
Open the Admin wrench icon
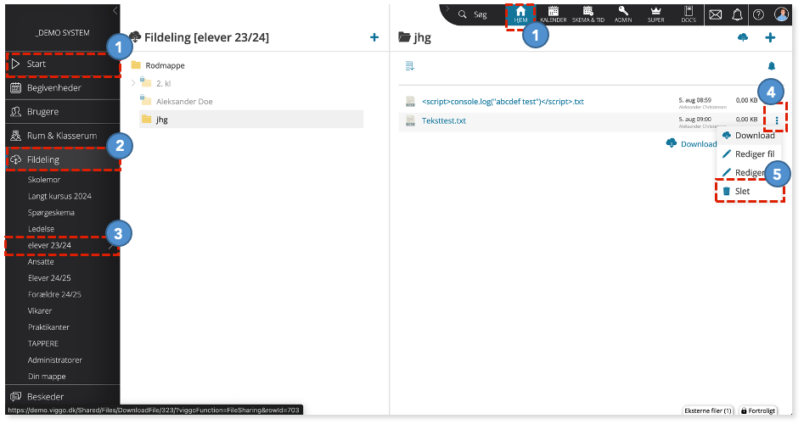pyautogui.click(x=623, y=14)
